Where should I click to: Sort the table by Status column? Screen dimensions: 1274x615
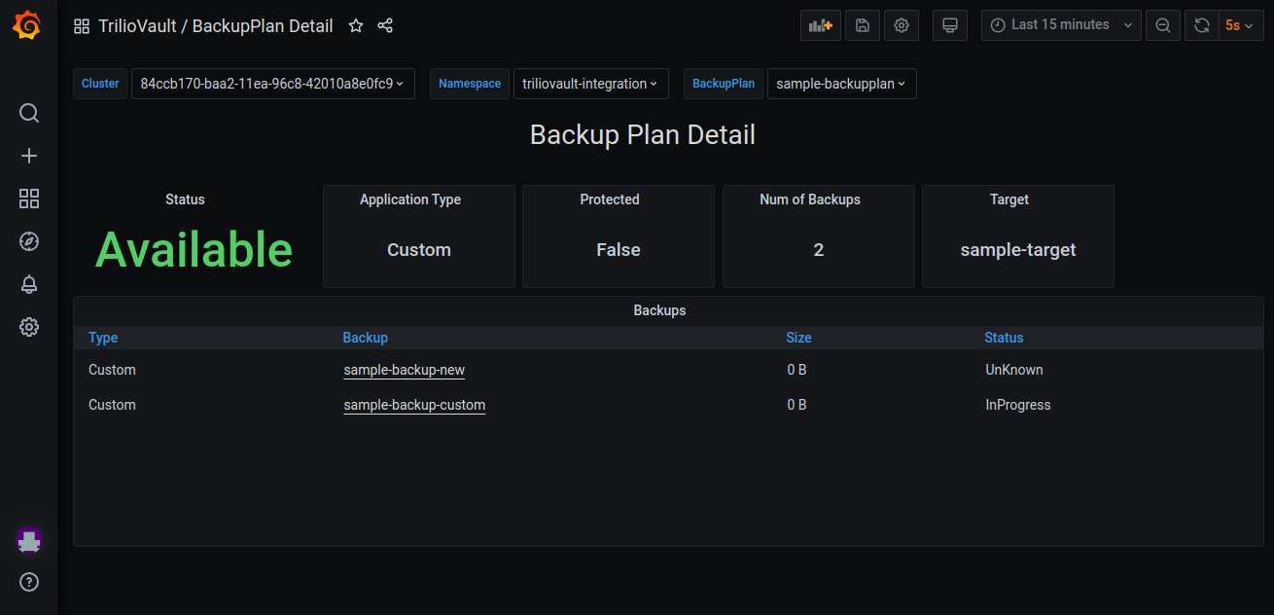pyautogui.click(x=1004, y=338)
